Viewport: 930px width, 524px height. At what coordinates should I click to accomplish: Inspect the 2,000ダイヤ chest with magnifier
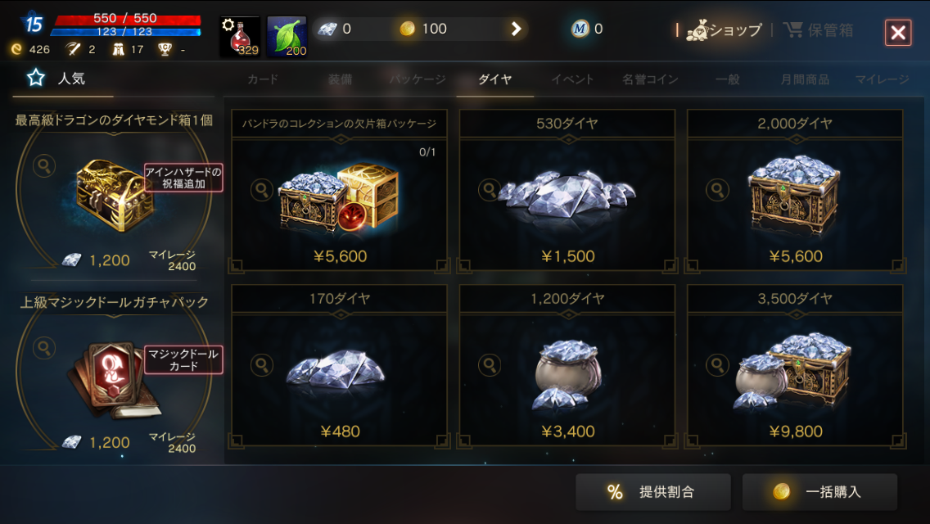(717, 190)
